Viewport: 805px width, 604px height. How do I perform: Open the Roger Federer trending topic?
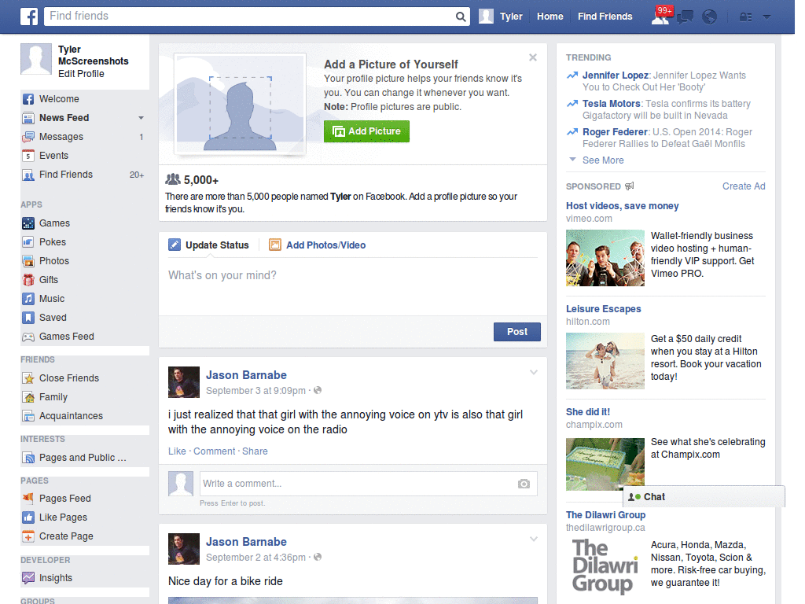click(615, 132)
